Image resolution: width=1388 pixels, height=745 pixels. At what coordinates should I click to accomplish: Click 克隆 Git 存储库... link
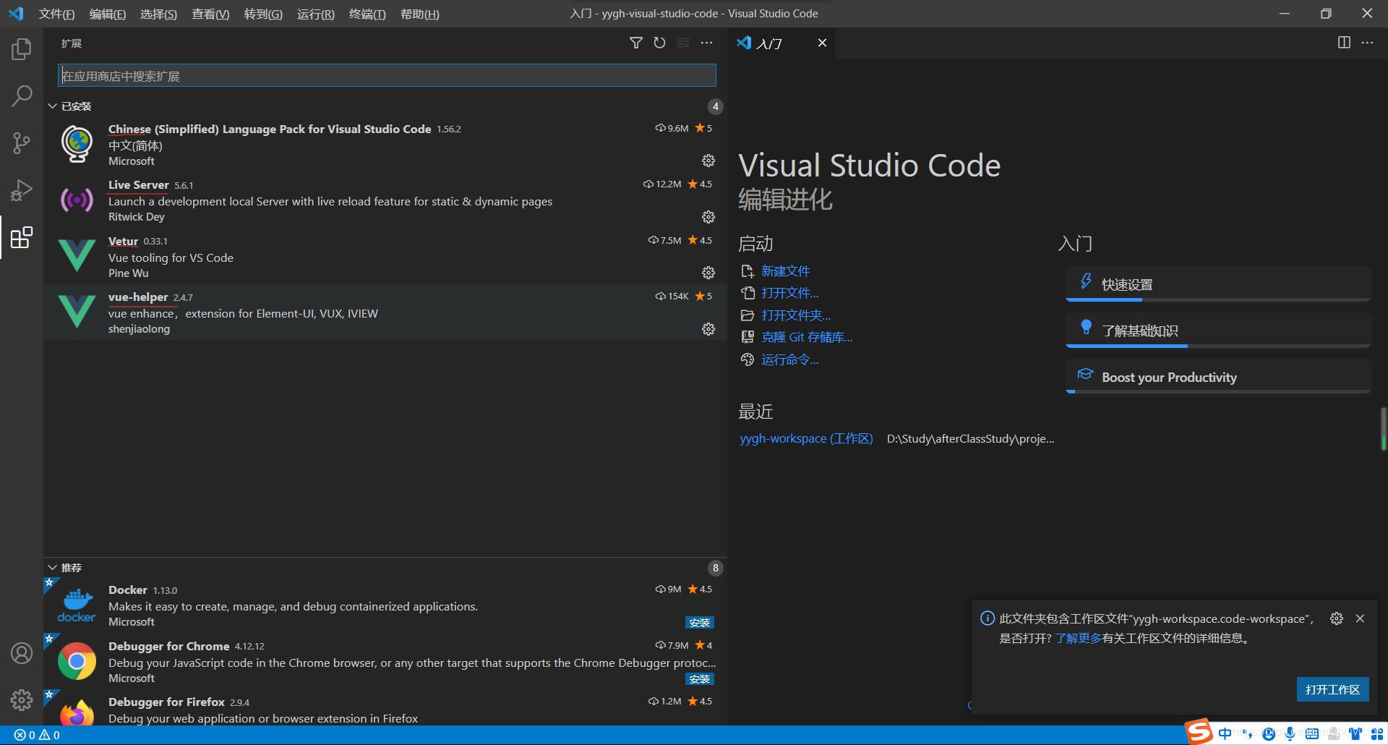tap(807, 337)
